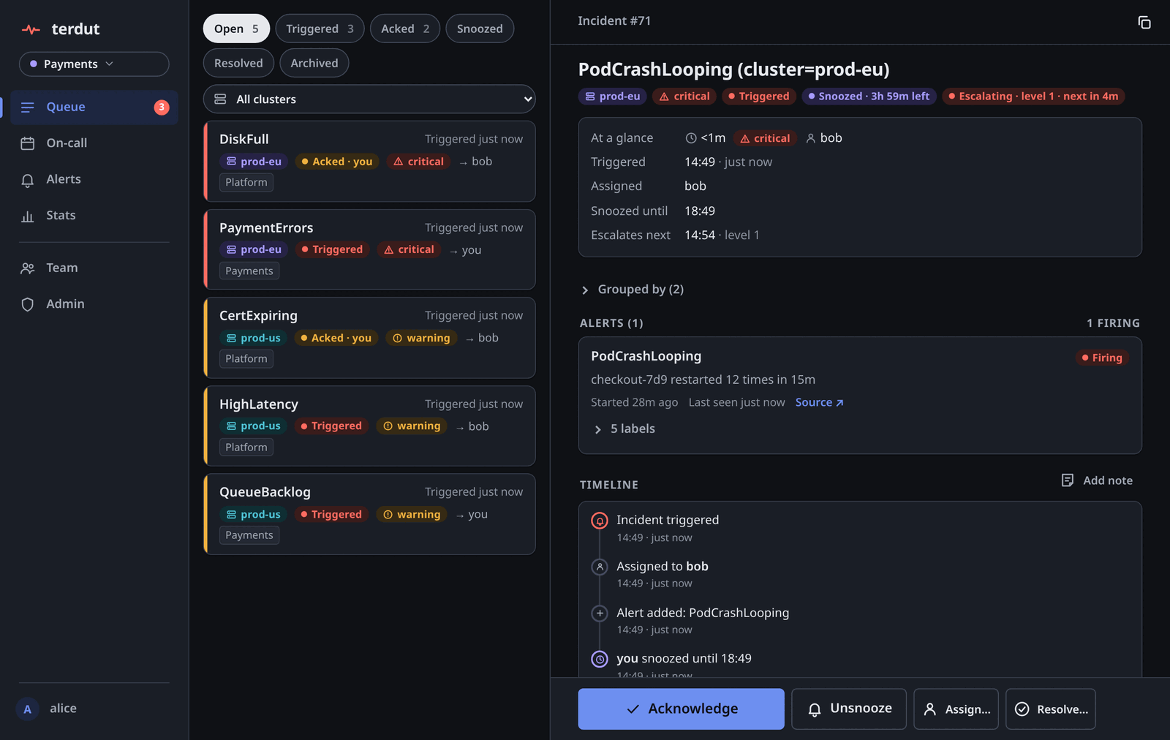
Task: Open the Stats bar chart icon
Action: point(28,216)
